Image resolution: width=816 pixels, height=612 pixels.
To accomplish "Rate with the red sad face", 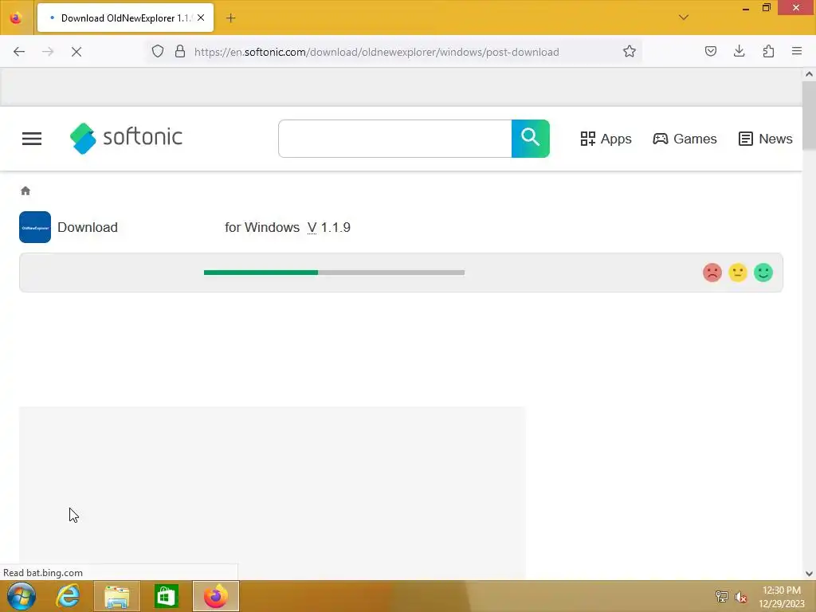I will tap(712, 273).
